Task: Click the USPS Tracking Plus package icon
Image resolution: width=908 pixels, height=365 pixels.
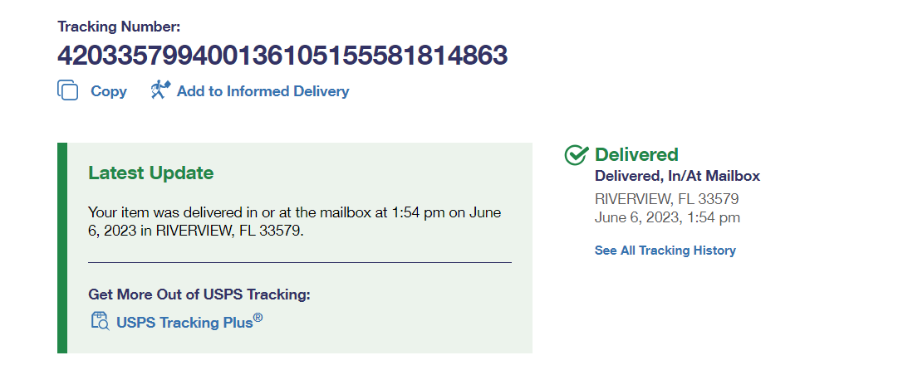Action: (x=99, y=321)
